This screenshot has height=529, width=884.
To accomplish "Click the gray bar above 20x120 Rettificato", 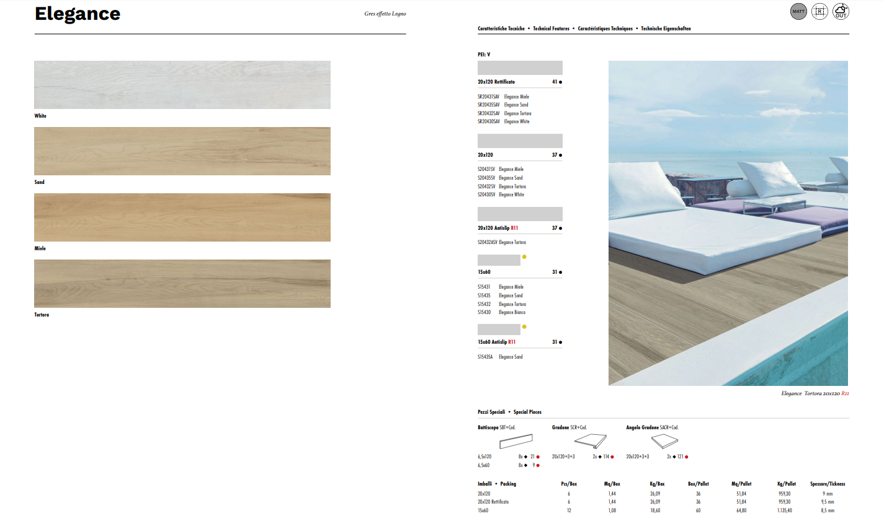I will coord(520,68).
